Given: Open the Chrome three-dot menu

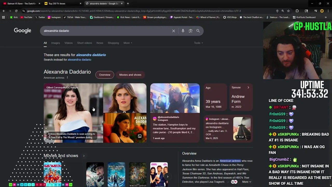Looking at the screenshot, I should tap(328, 11).
